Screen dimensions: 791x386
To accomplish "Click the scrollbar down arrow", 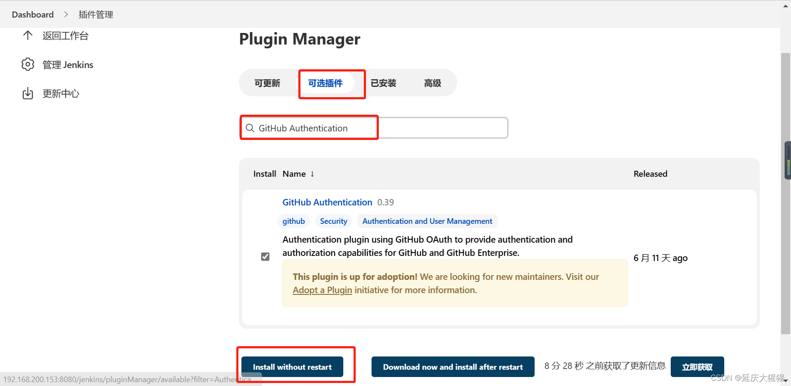I will [x=785, y=380].
